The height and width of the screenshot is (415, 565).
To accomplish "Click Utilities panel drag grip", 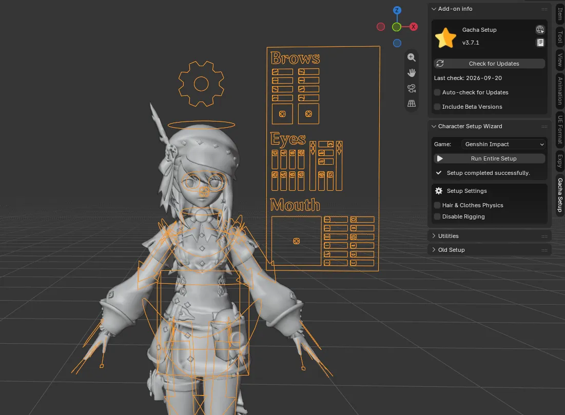I will tap(544, 236).
